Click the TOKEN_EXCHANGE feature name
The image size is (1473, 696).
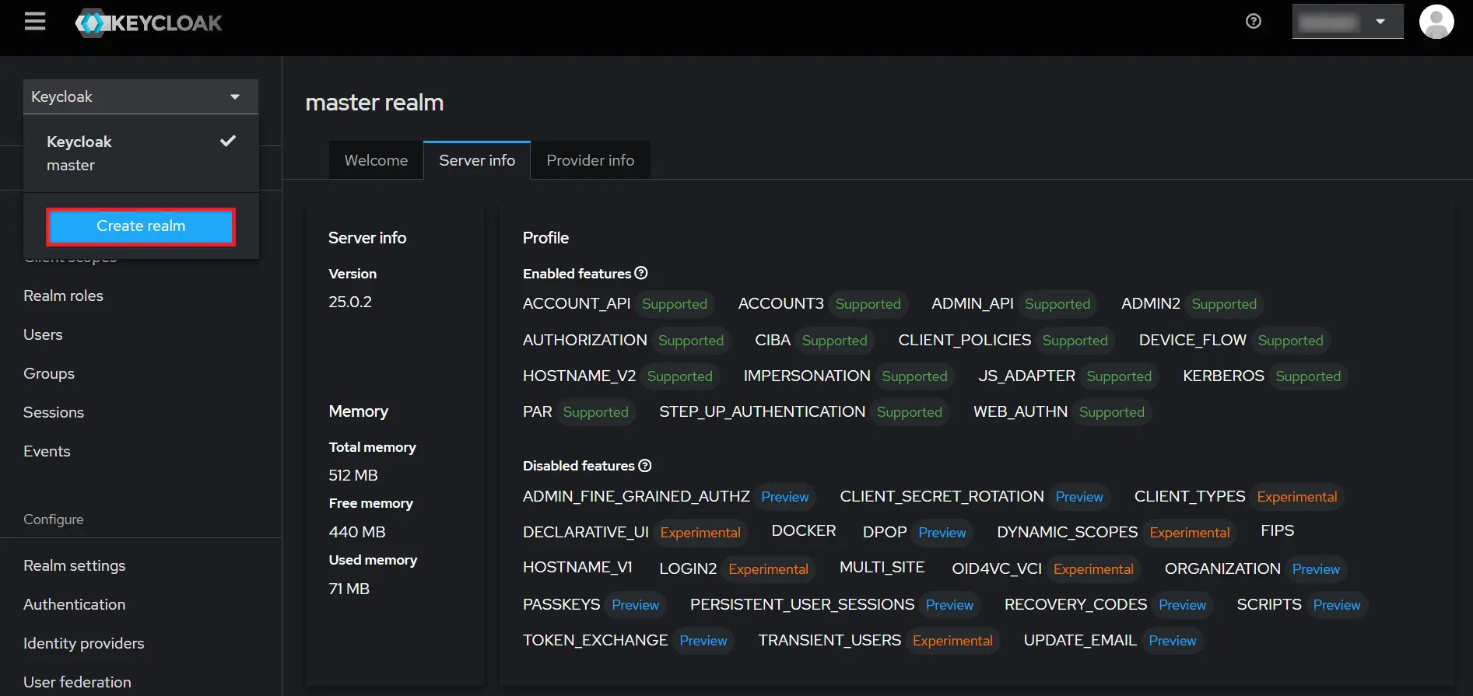[x=595, y=640]
